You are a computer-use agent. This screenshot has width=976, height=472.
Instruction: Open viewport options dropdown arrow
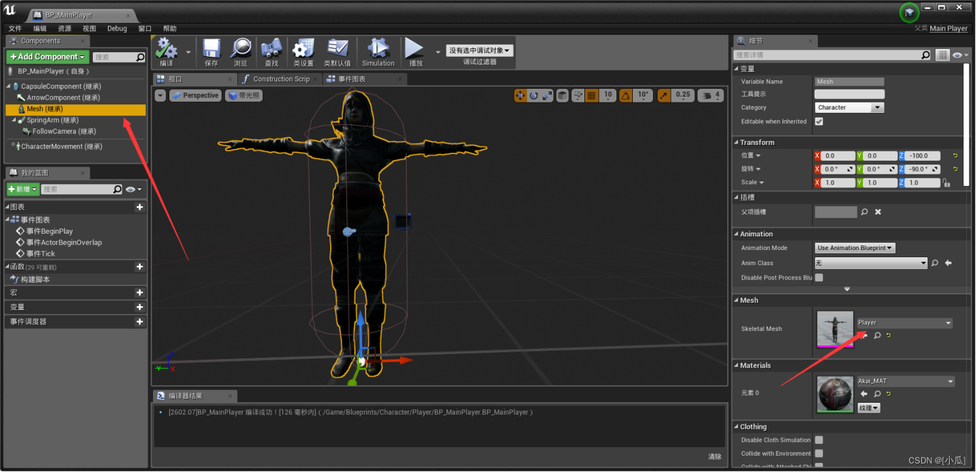[x=160, y=95]
